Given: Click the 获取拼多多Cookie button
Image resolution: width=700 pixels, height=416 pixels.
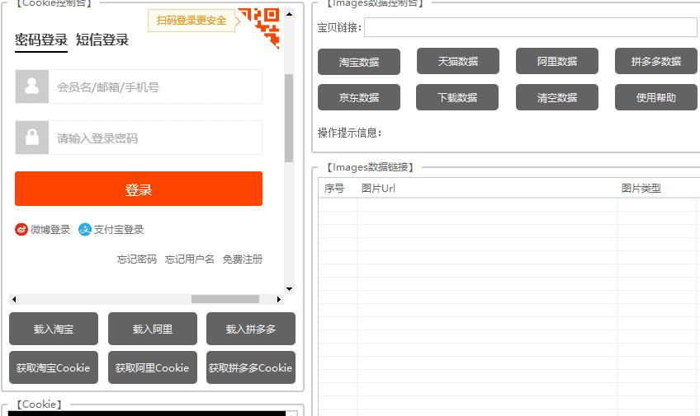Looking at the screenshot, I should [x=251, y=367].
